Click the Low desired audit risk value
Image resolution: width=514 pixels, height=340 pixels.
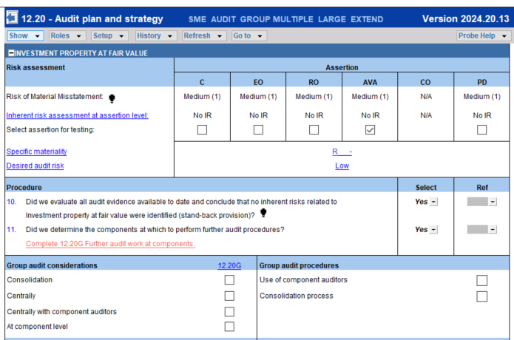click(x=342, y=166)
